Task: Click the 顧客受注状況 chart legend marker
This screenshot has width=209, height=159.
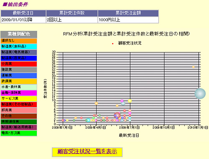Action: point(112,44)
